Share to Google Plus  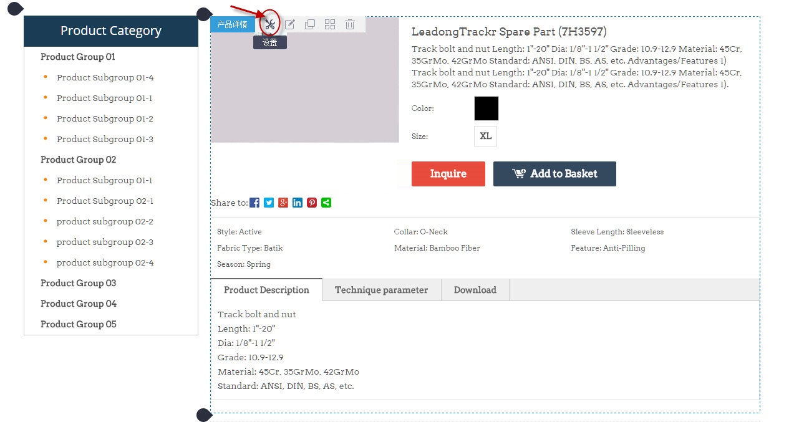[283, 203]
